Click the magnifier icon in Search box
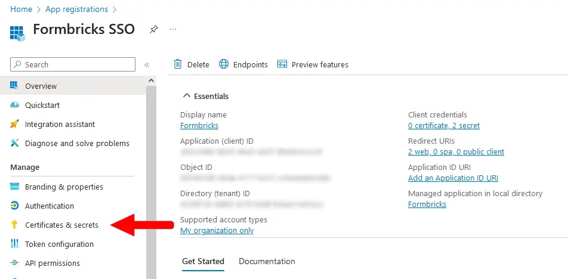The width and height of the screenshot is (568, 279). 17,64
